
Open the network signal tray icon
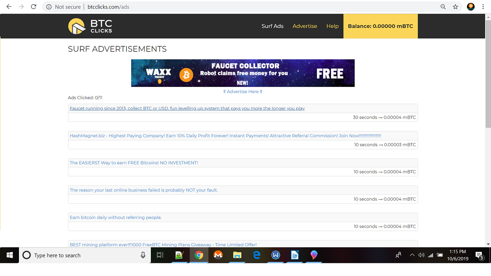[431, 255]
